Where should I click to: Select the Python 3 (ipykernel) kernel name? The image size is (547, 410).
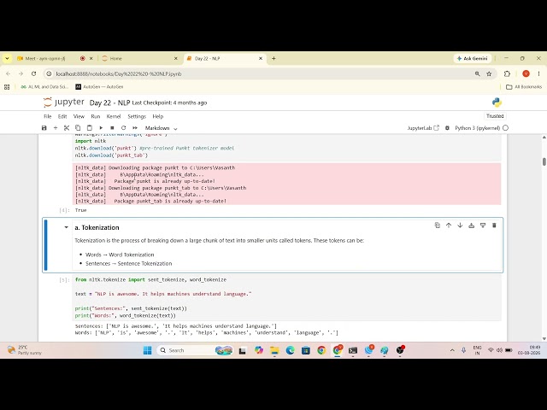tap(477, 128)
